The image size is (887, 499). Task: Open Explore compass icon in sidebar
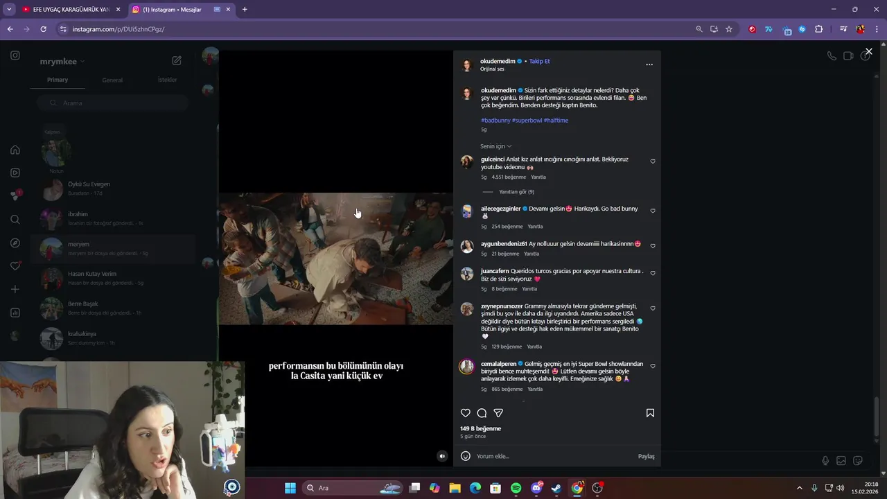tap(15, 243)
